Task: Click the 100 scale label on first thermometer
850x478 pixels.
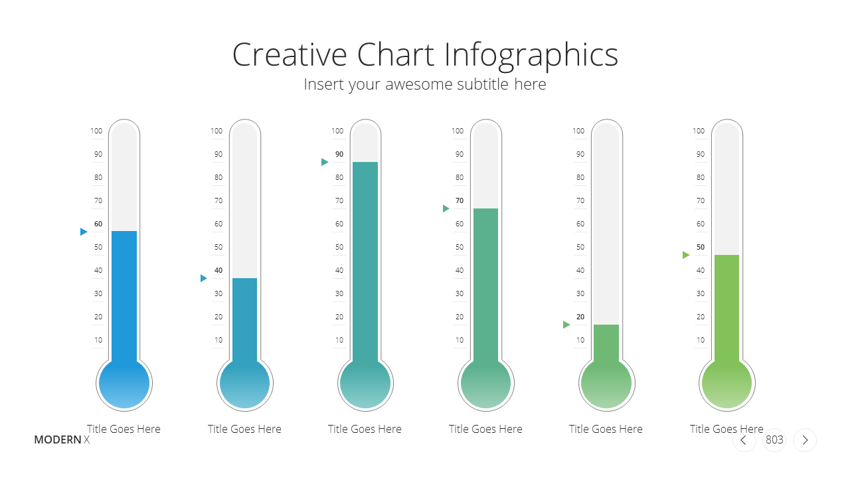Action: coord(96,131)
